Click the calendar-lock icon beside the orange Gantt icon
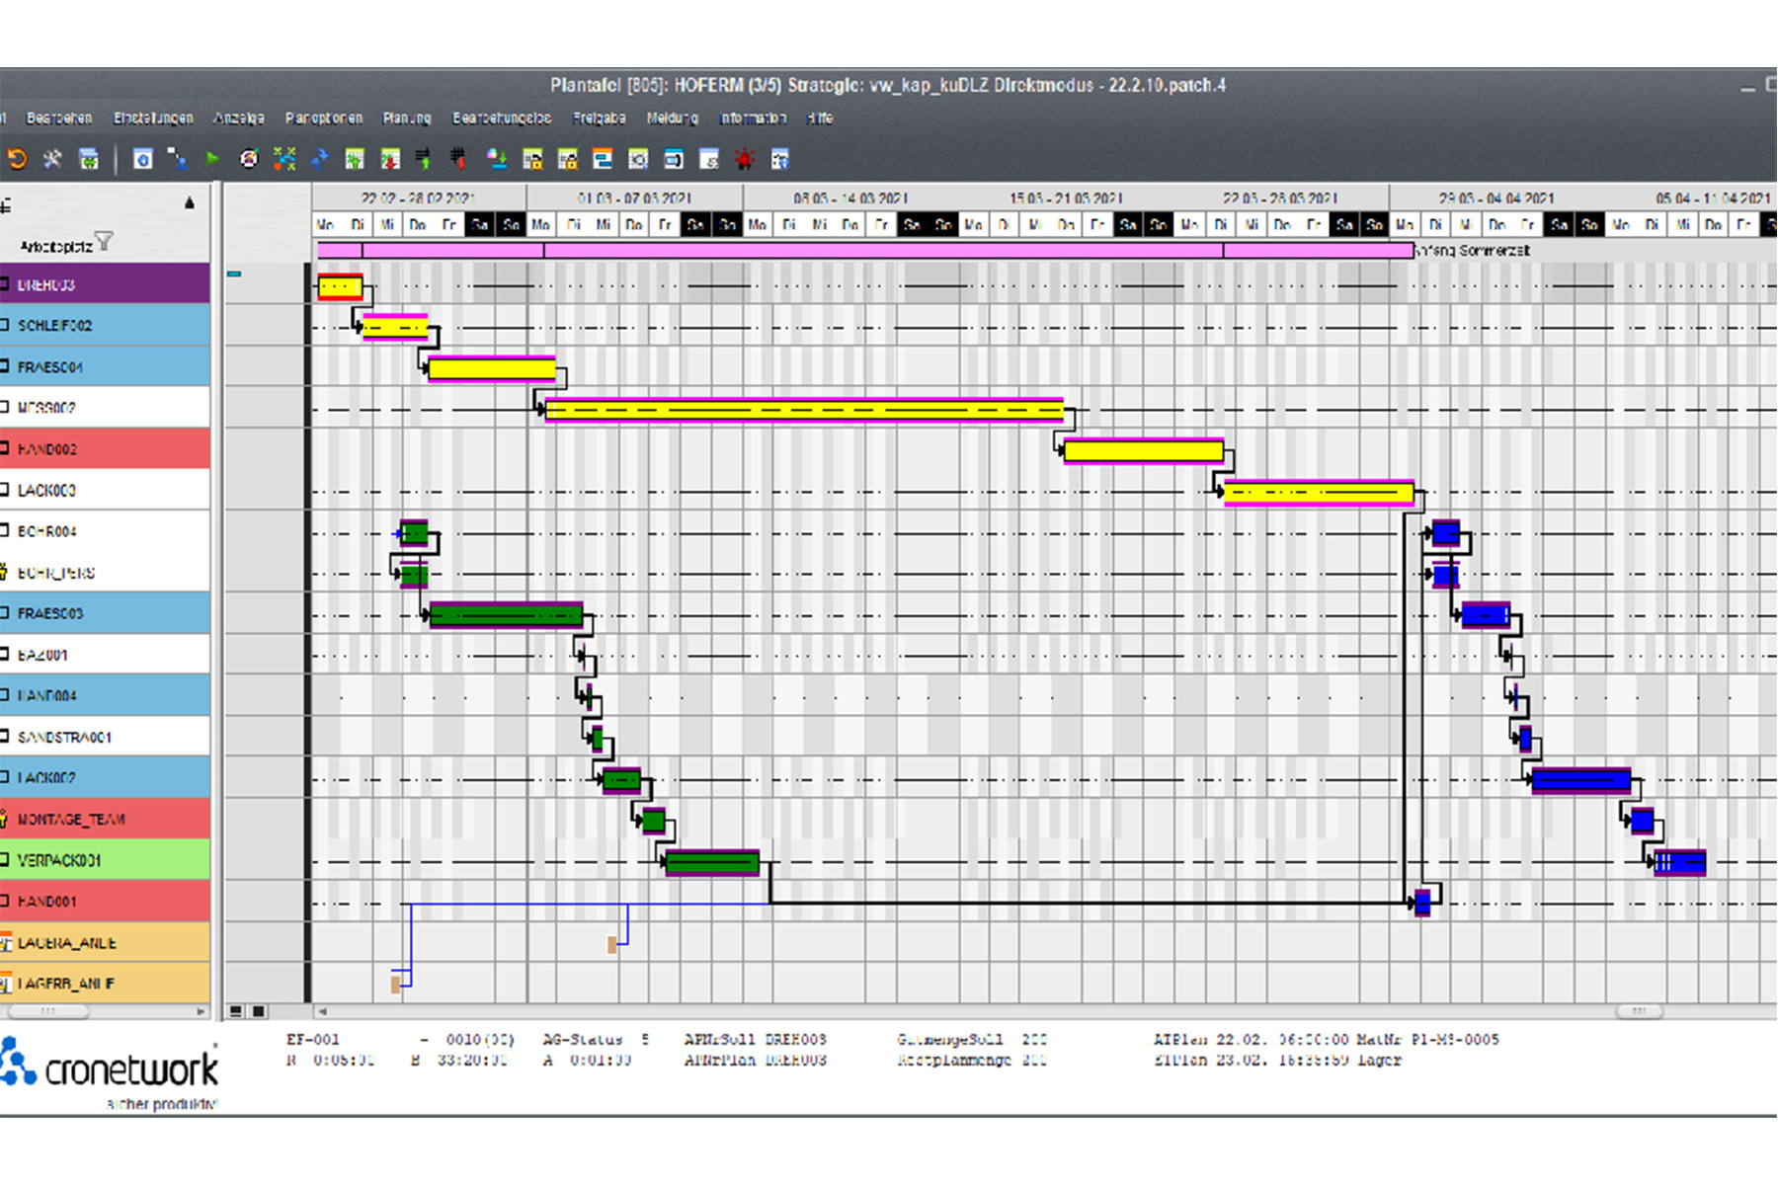The image size is (1778, 1185). coord(567,159)
